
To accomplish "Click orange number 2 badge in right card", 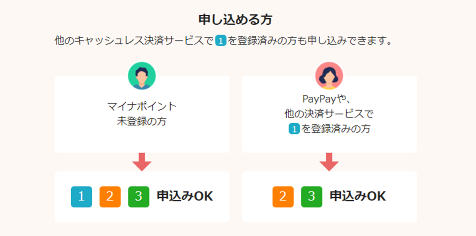I will tap(283, 197).
